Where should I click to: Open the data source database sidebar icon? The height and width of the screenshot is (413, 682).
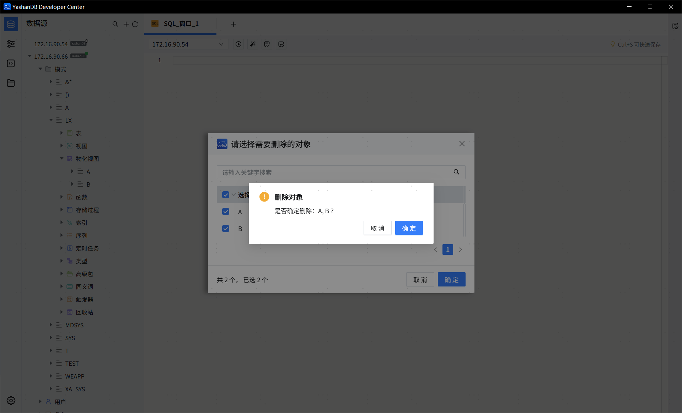(11, 24)
